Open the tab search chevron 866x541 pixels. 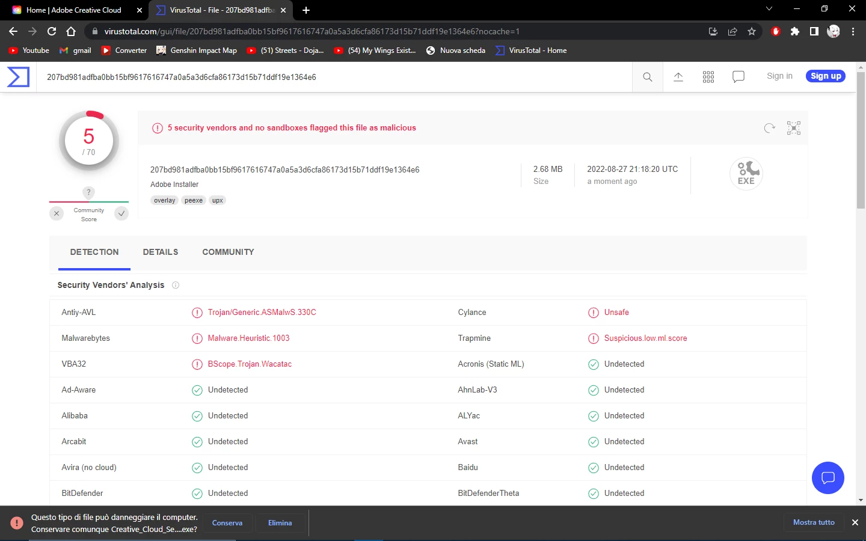pos(769,9)
